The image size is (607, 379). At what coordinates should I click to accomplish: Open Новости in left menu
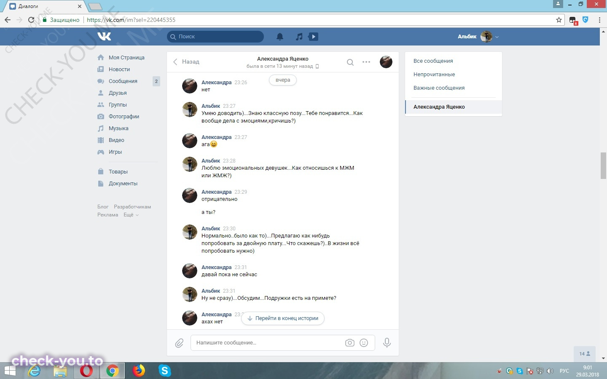pyautogui.click(x=119, y=69)
